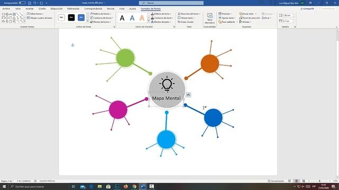Apply the white outlined shape style
339x190 pixels.
(x=61, y=17)
